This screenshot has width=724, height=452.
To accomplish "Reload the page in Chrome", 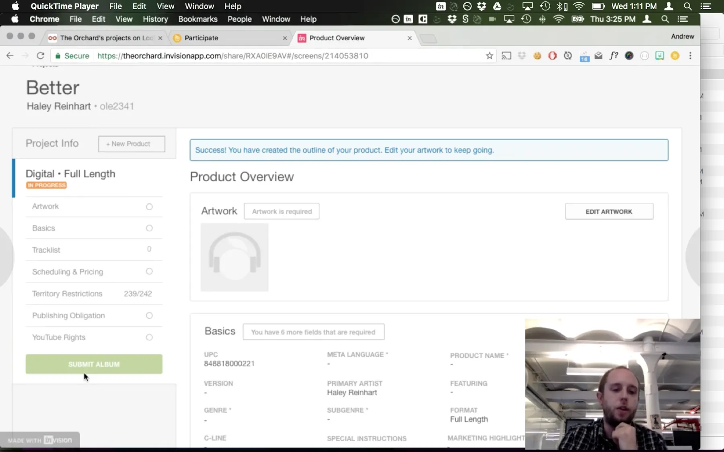I will (x=40, y=56).
